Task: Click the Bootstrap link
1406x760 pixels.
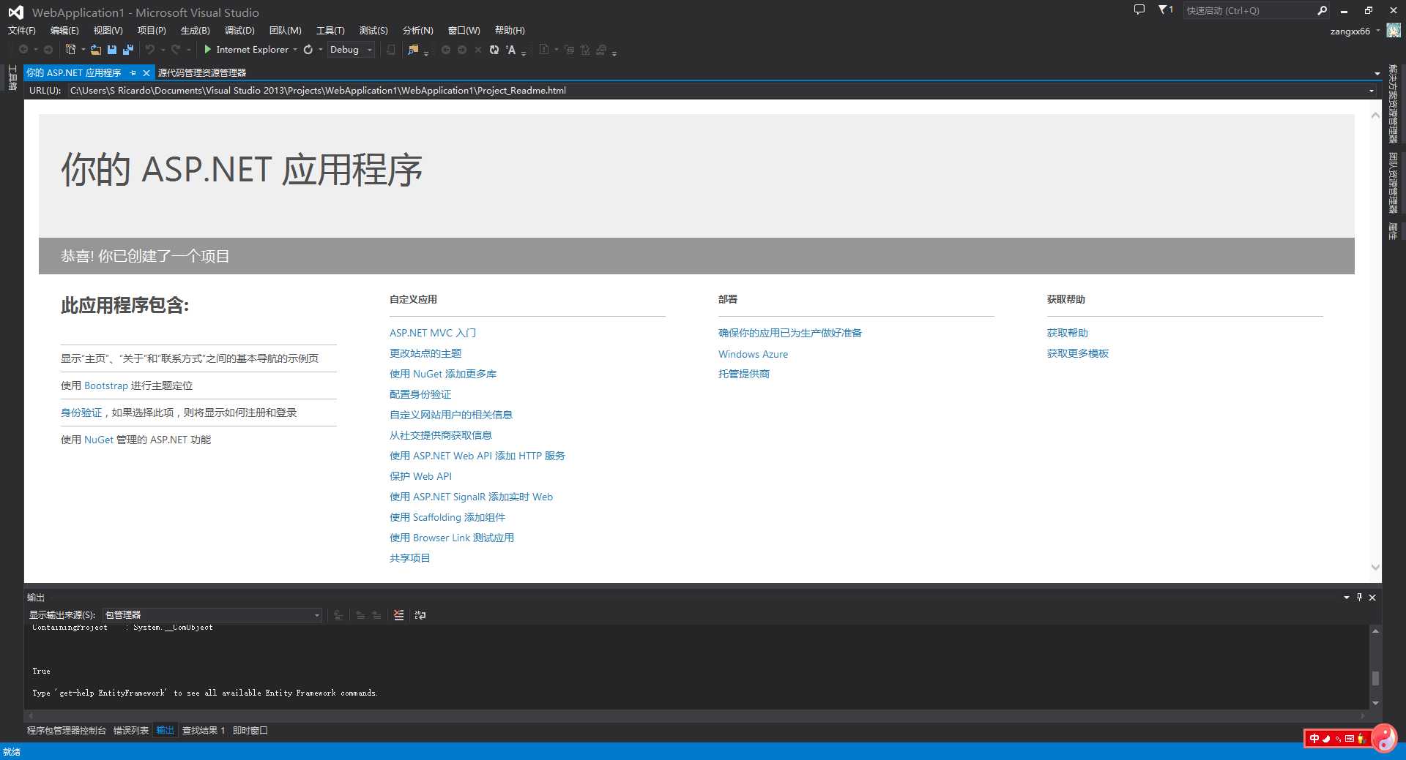Action: [106, 385]
